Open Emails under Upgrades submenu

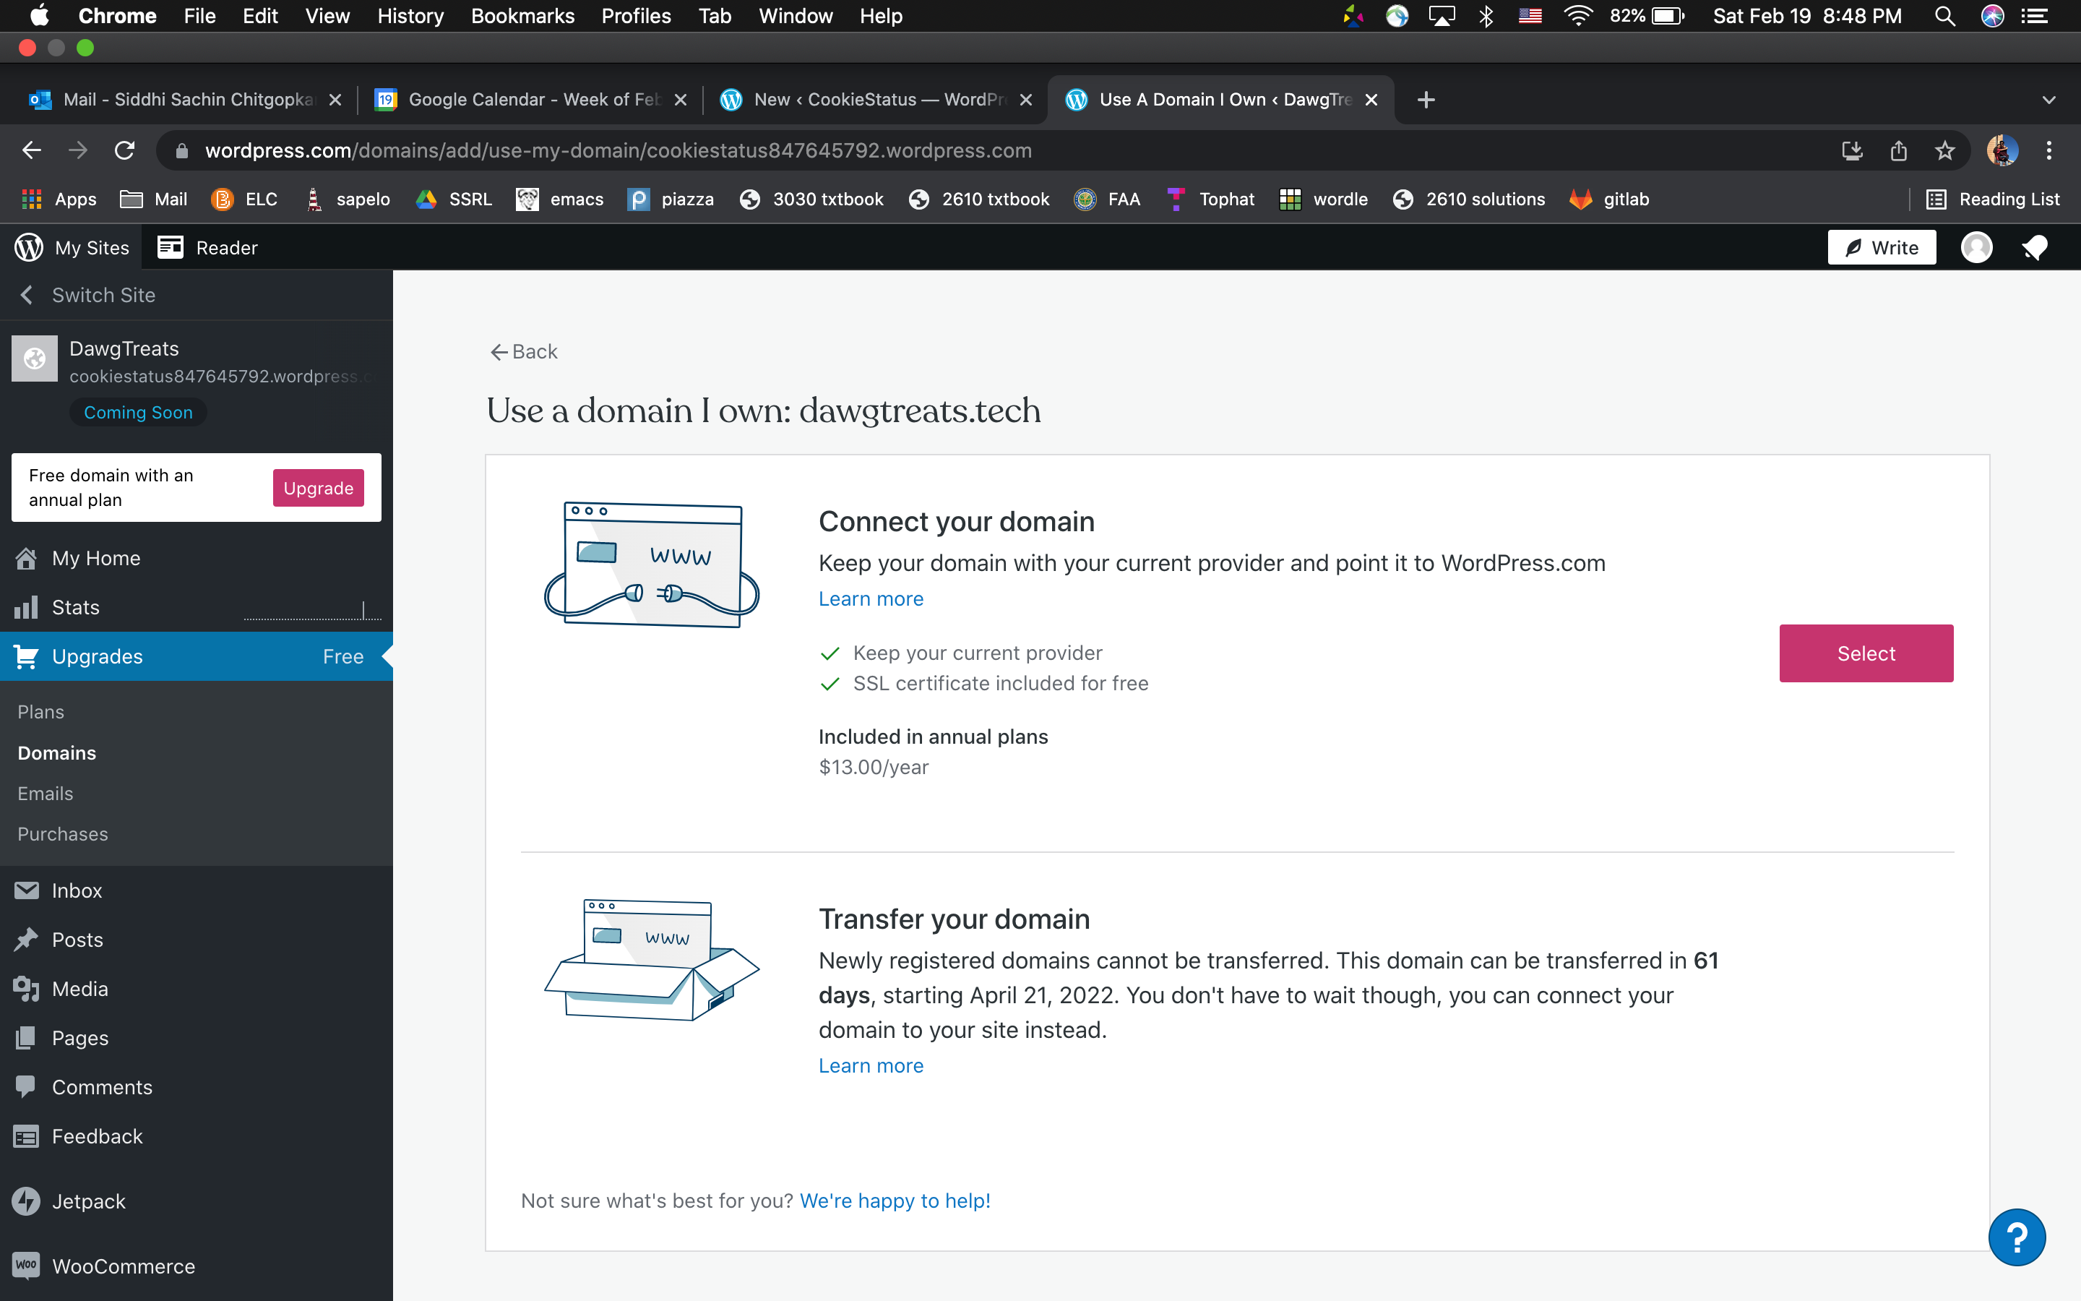point(46,794)
